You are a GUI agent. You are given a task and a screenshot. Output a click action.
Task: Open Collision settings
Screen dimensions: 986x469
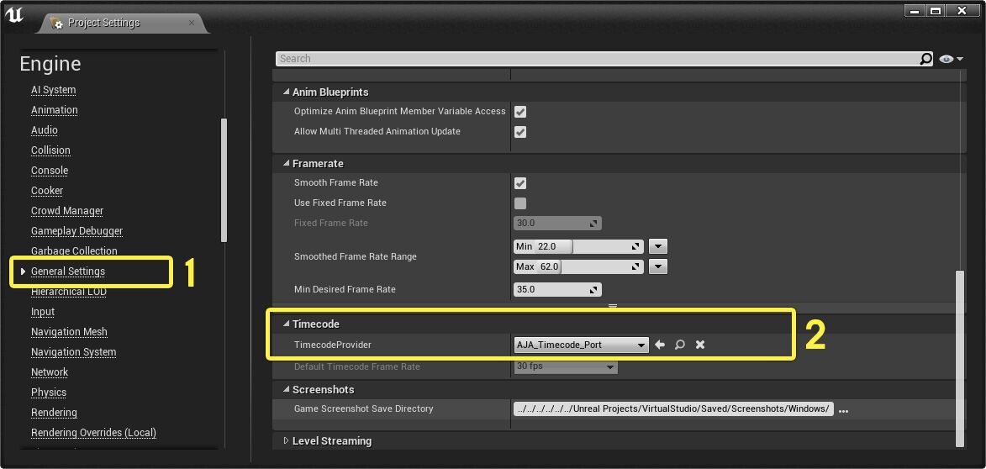coord(50,150)
